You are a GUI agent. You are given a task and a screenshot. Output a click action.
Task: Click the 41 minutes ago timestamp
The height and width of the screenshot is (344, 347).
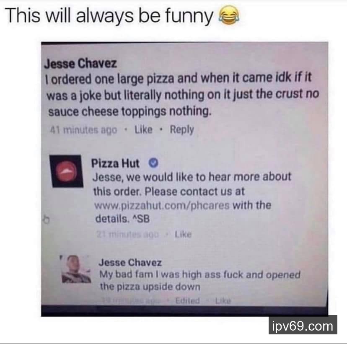click(x=83, y=130)
